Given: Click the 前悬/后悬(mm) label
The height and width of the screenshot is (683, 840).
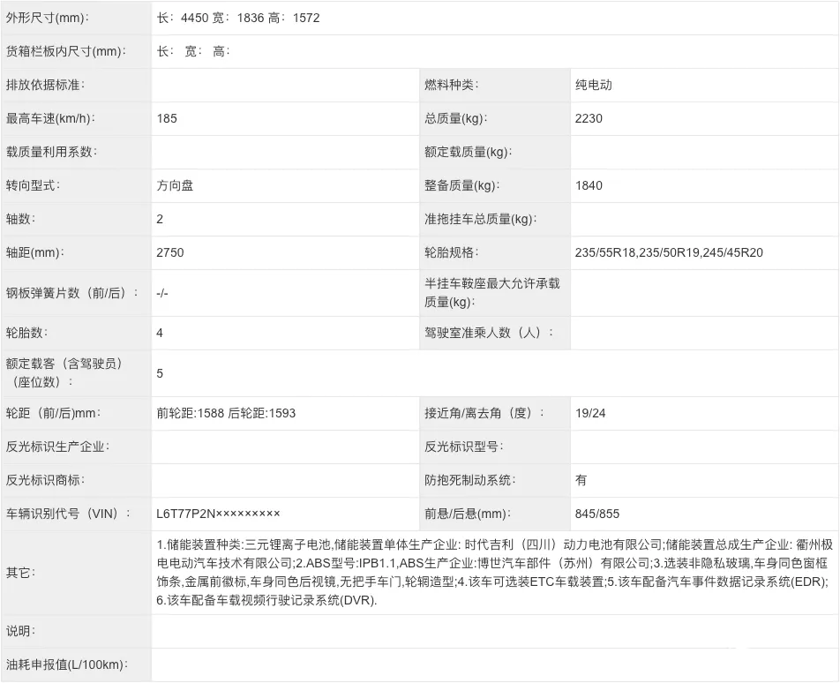Looking at the screenshot, I should 467,514.
